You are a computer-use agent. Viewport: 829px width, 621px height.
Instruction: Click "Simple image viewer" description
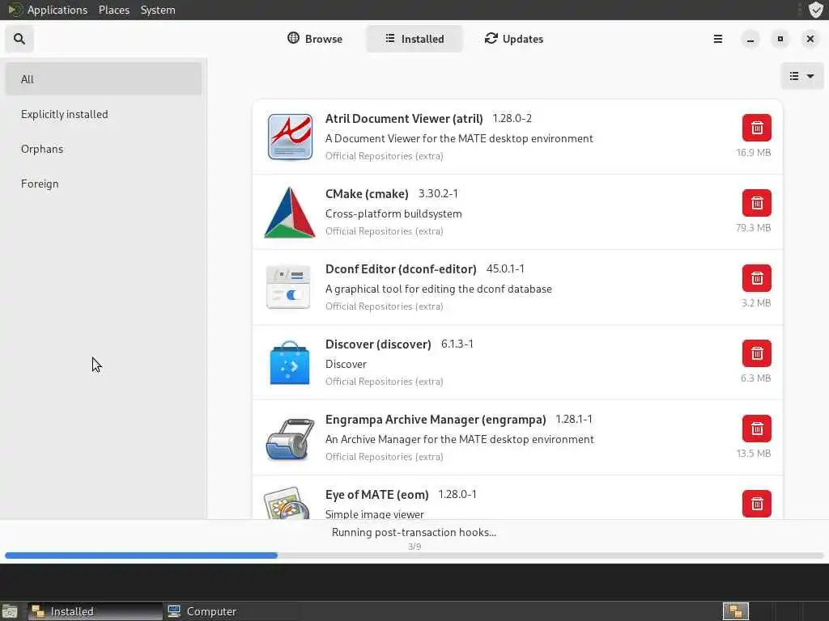[374, 513]
